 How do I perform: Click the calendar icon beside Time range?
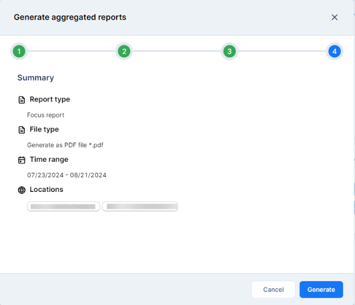[22, 160]
